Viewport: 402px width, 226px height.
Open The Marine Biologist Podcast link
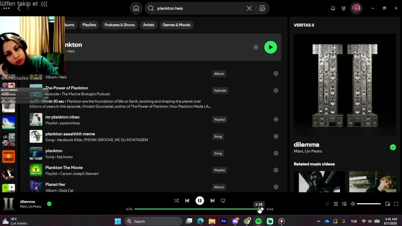86,94
